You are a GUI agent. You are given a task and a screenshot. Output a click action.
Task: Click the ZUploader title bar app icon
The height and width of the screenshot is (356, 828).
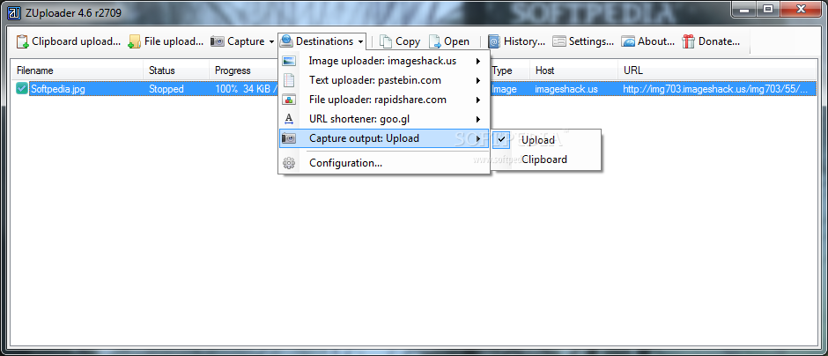(14, 11)
